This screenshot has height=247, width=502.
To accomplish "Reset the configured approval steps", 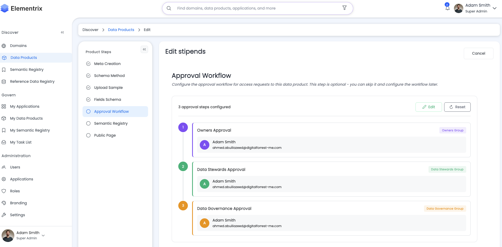I will [457, 107].
